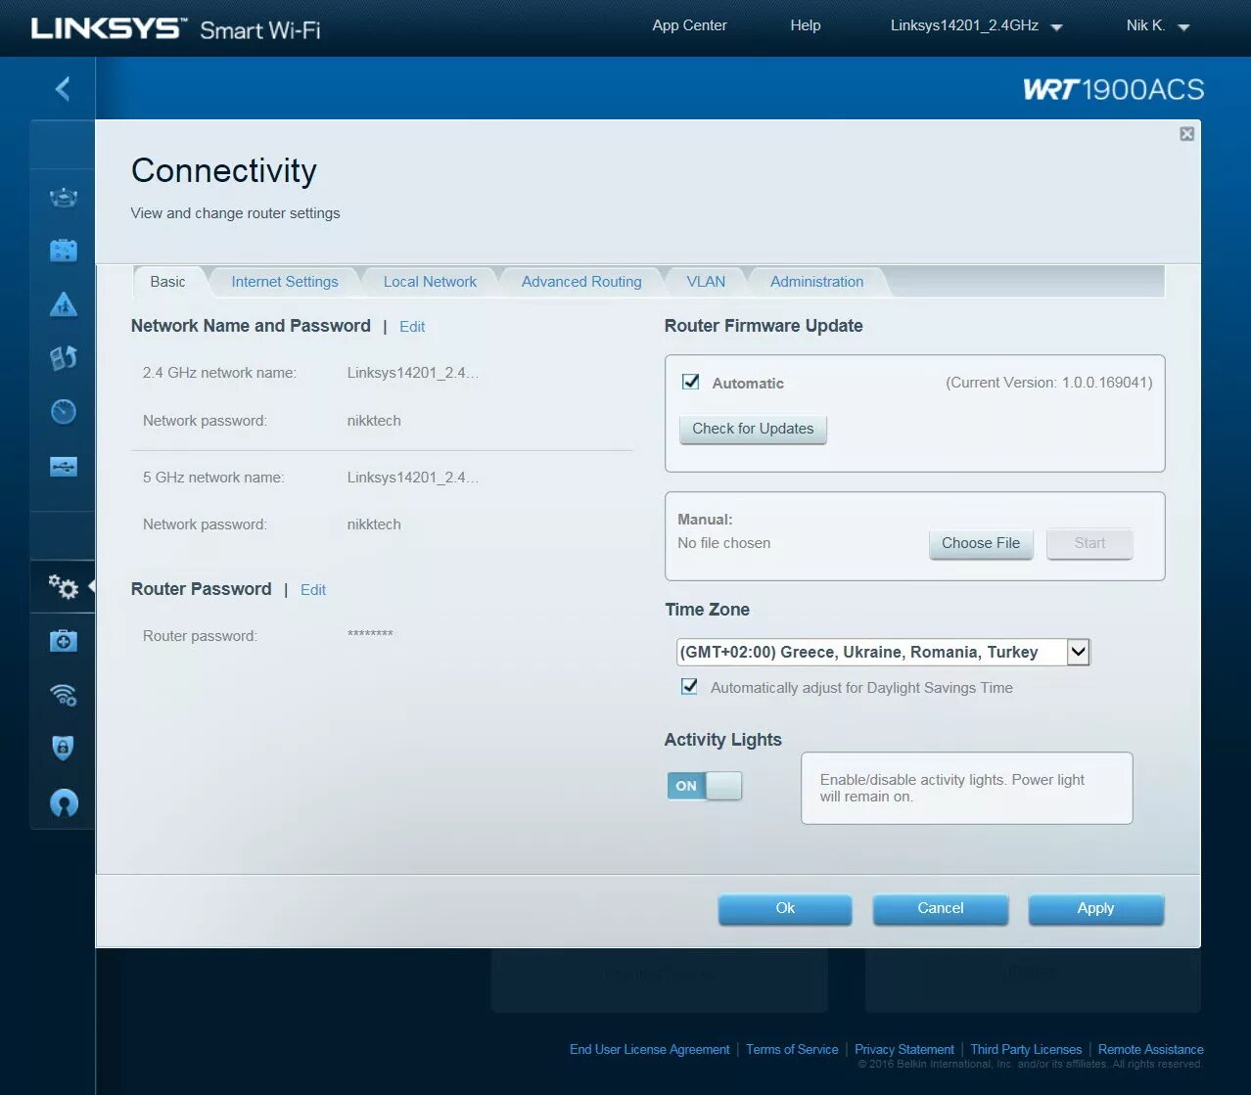Open App Center in top bar
The width and height of the screenshot is (1251, 1095).
(689, 25)
